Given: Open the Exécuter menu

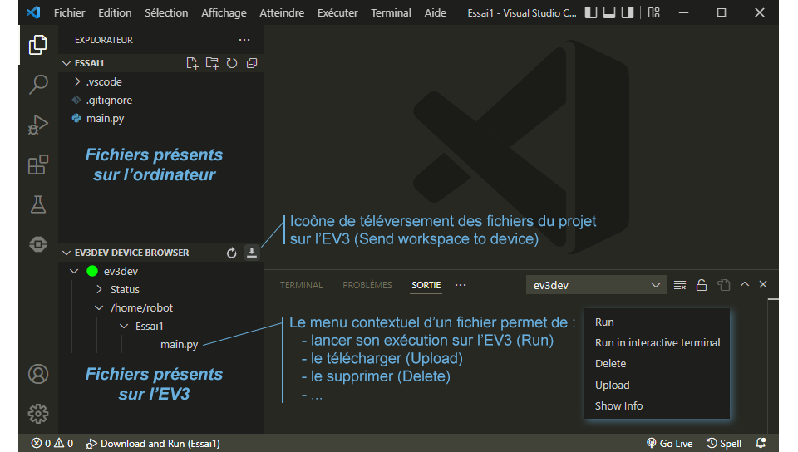Looking at the screenshot, I should point(337,12).
